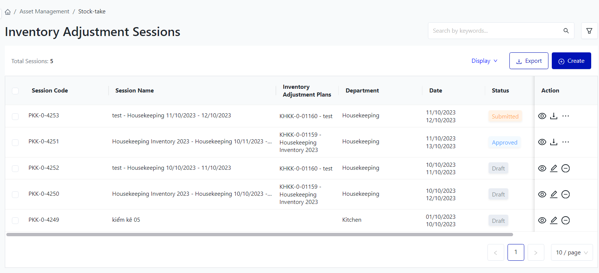Download session PKK-0-4251 file

pos(554,142)
